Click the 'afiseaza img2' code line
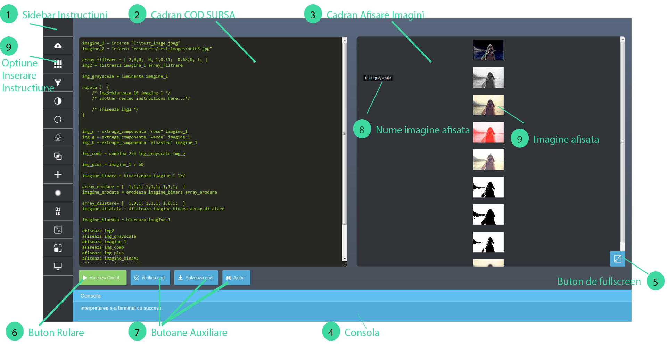 point(98,231)
